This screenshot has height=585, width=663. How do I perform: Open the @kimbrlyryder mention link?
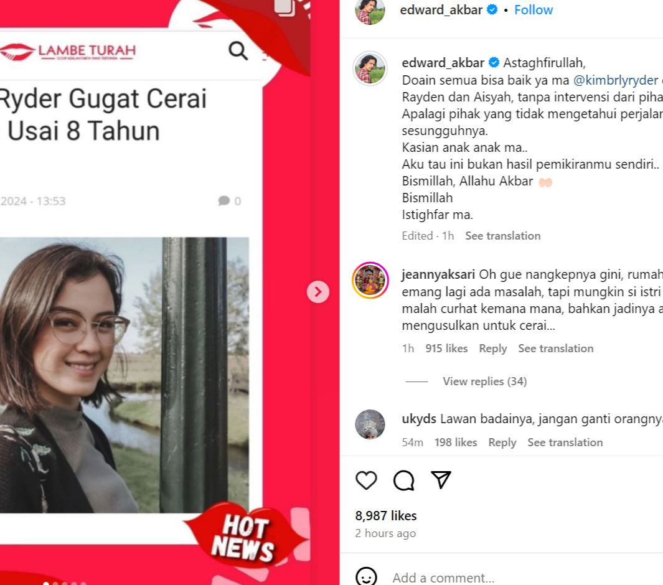click(616, 80)
